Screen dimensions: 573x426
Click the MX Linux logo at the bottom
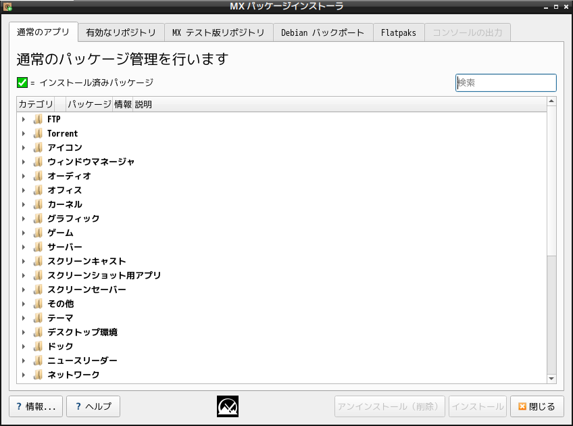(228, 406)
